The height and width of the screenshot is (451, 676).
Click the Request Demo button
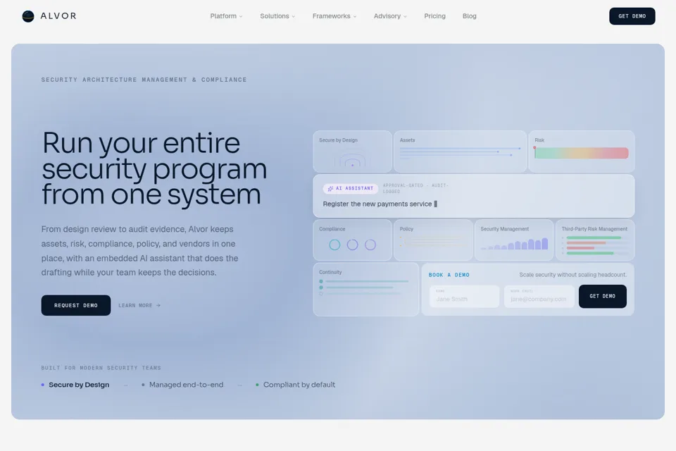(x=76, y=305)
